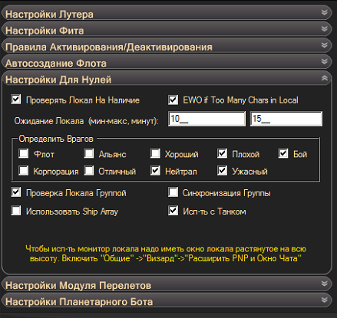
Task: Toggle the Бой checkbox off
Action: [283, 153]
